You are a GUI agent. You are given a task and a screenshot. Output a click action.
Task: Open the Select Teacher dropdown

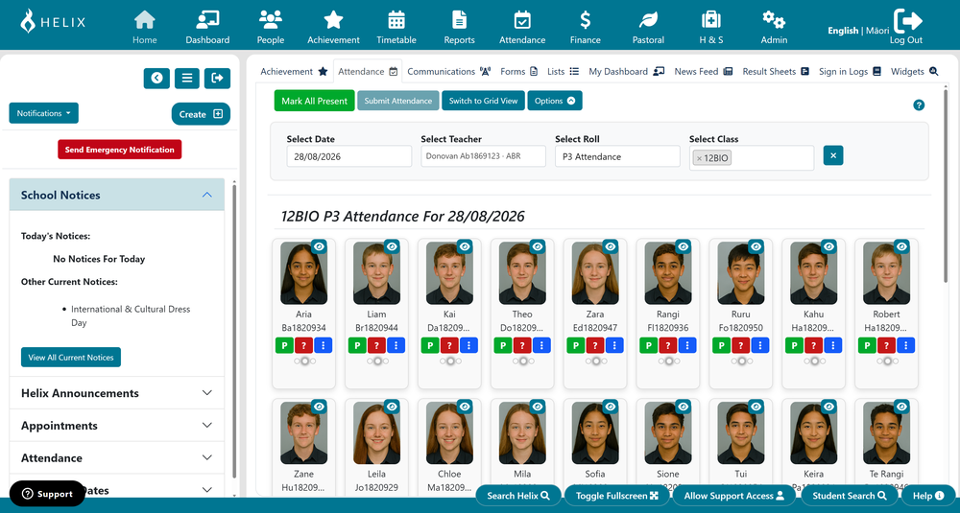coord(483,156)
